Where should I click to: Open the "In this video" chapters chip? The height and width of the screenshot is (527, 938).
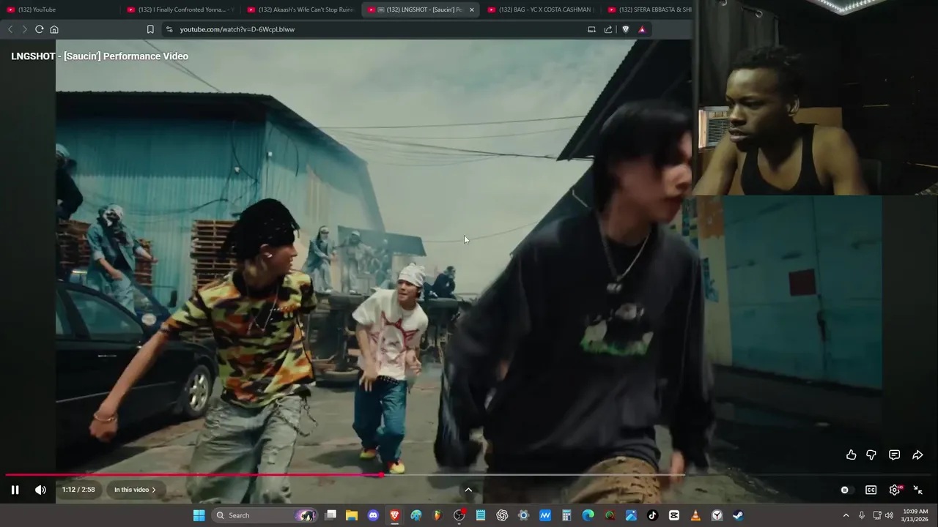coord(135,490)
